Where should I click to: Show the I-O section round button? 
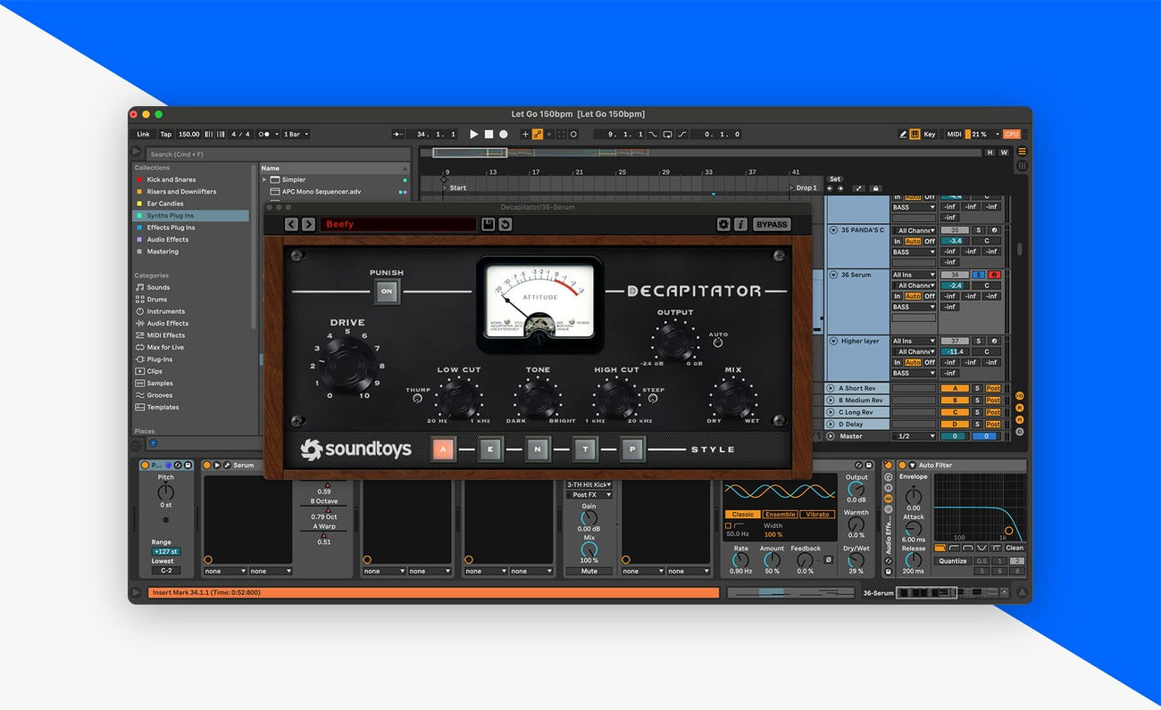pyautogui.click(x=1019, y=396)
